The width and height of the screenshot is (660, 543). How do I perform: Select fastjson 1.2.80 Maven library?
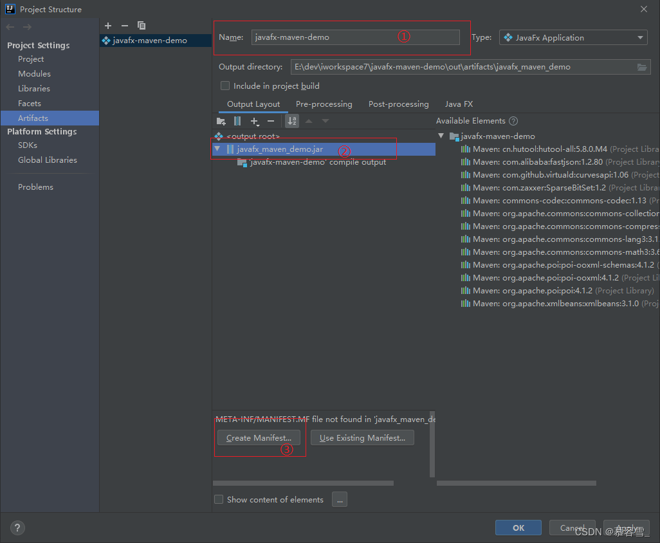(560, 162)
